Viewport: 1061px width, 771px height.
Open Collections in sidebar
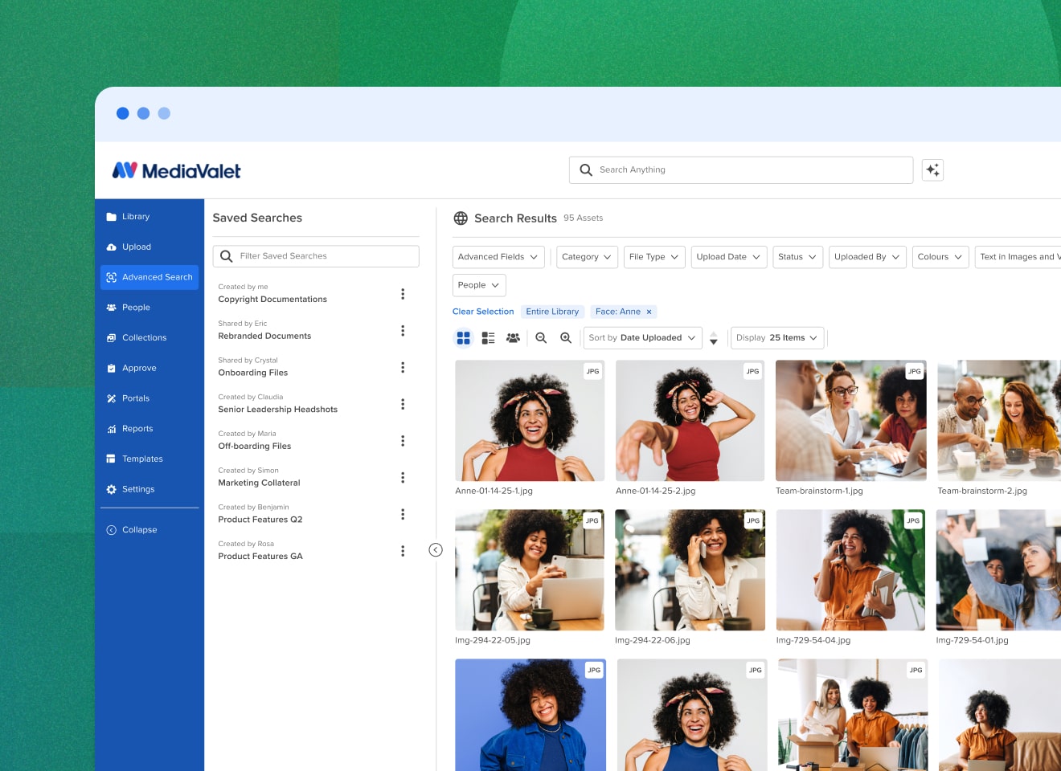[150, 338]
